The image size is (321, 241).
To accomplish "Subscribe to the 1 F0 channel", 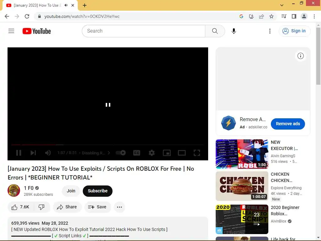I will click(x=98, y=191).
